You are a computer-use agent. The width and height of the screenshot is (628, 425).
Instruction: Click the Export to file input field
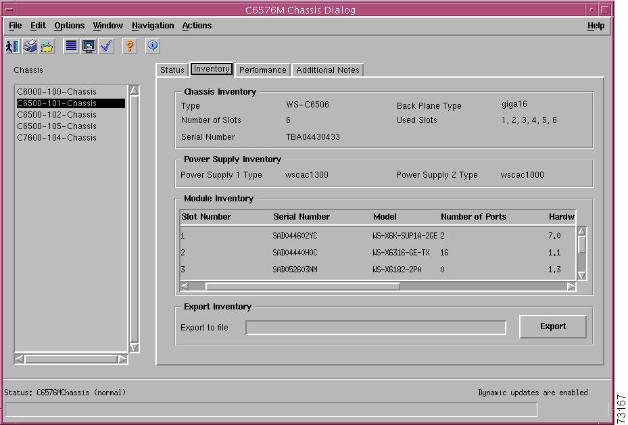point(376,328)
